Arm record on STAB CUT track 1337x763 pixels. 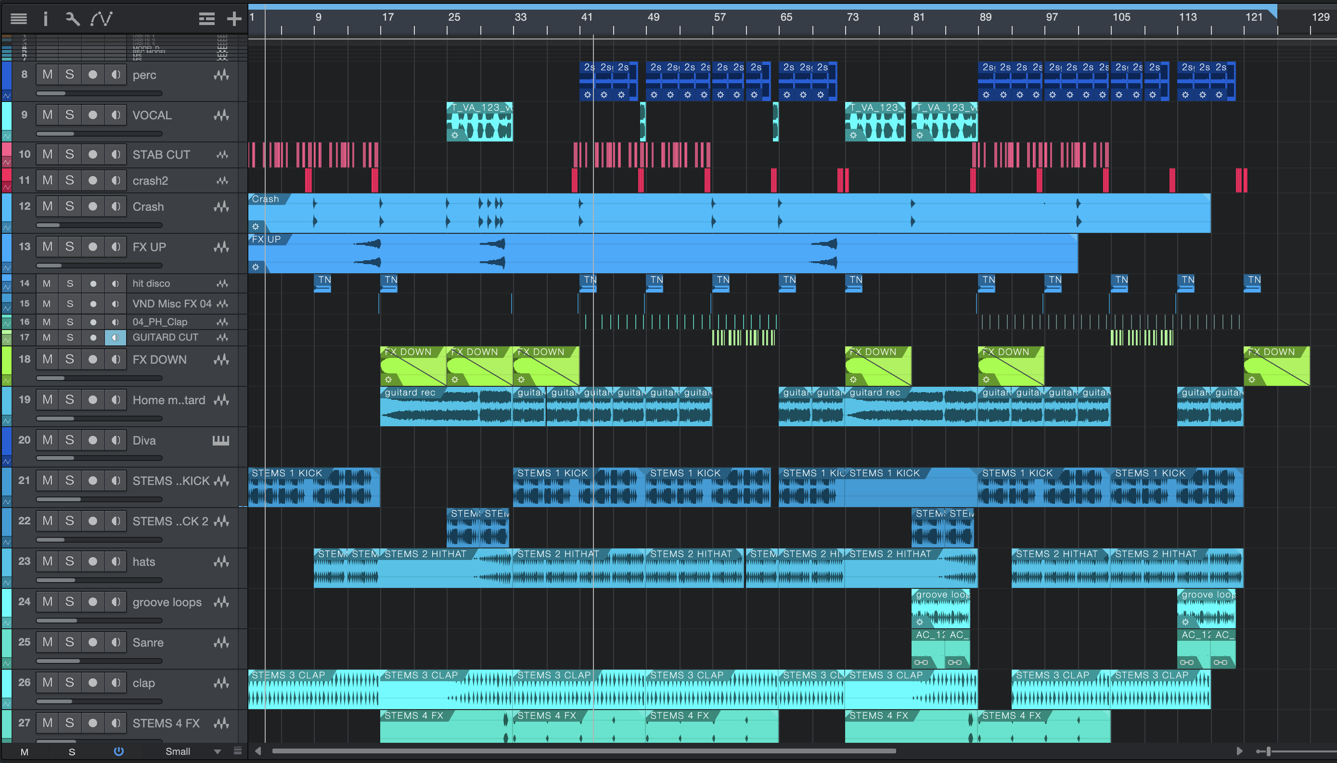[93, 154]
